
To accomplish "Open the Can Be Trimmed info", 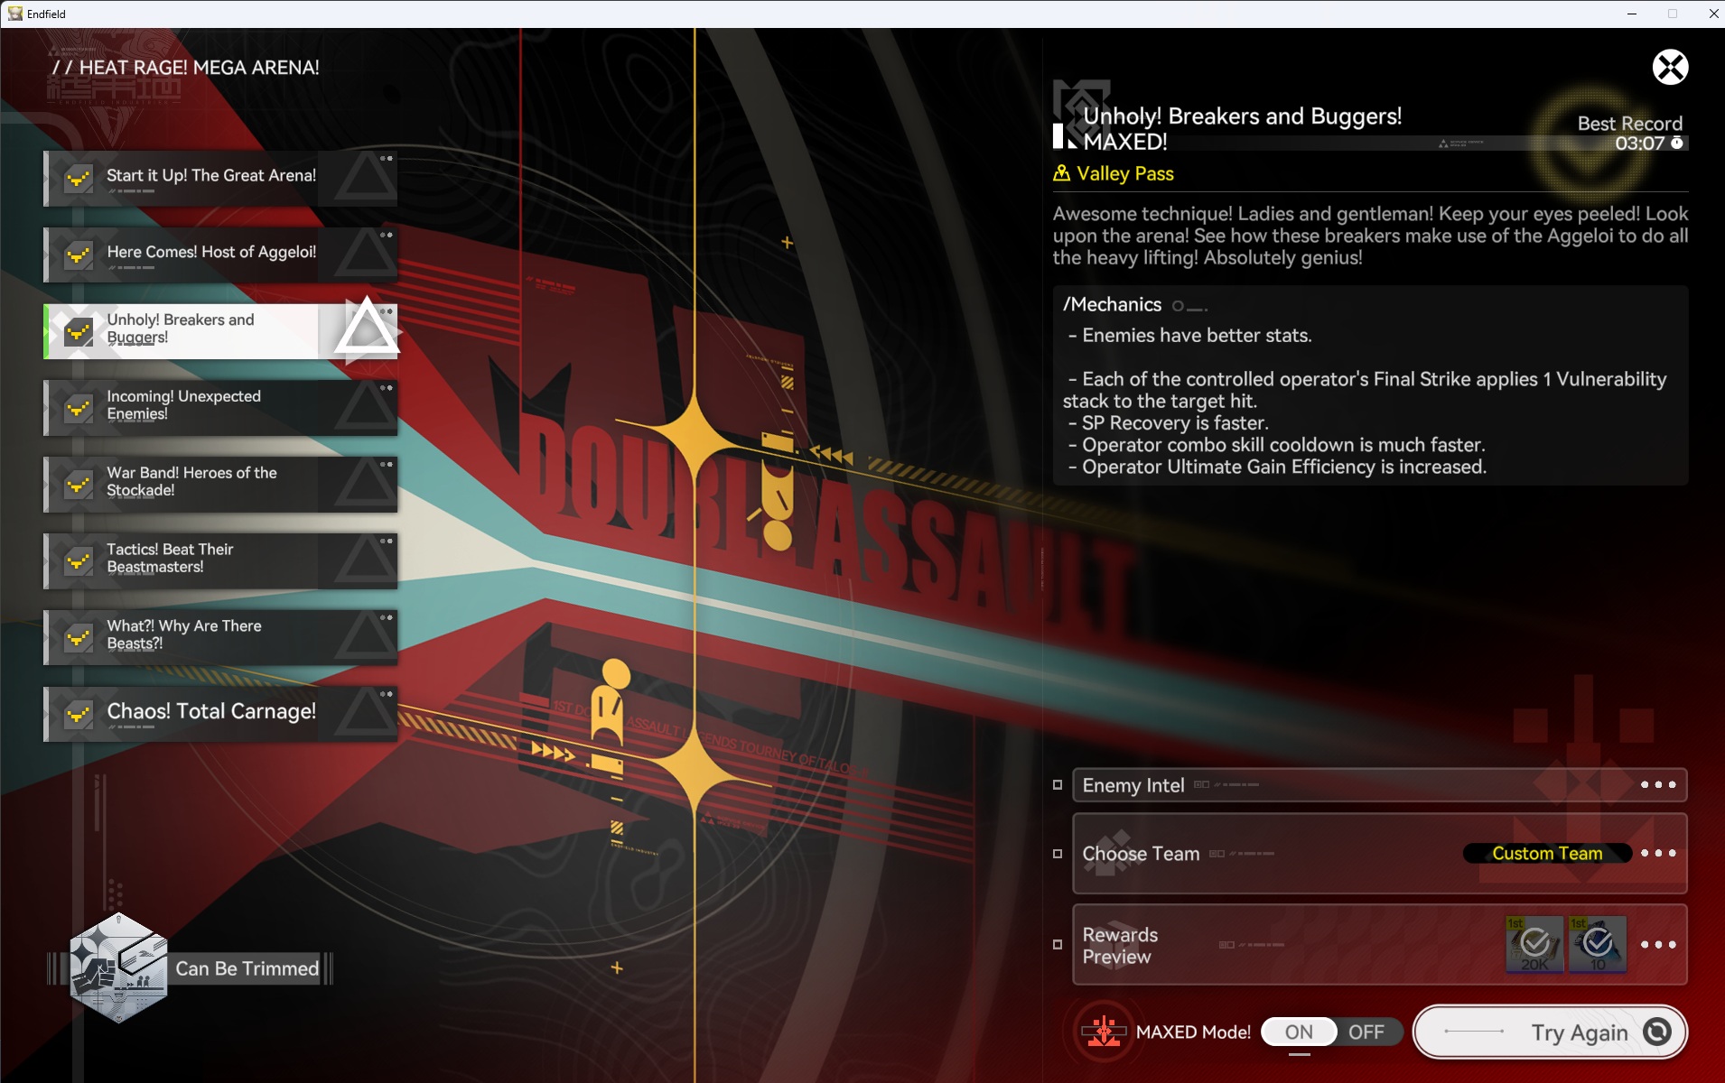I will [x=247, y=968].
